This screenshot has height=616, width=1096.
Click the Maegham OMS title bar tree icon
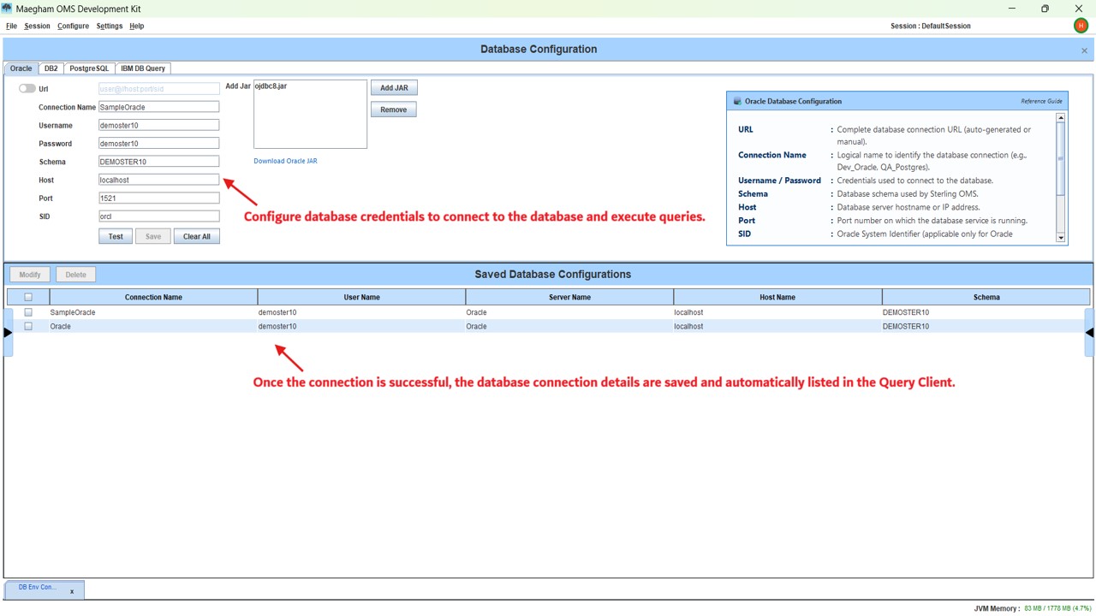tap(9, 9)
